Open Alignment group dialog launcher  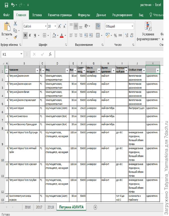click(x=102, y=45)
